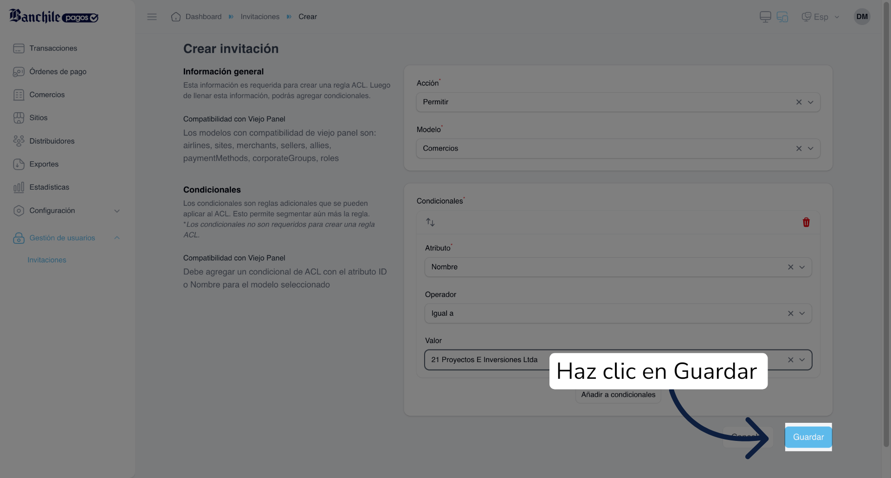Click the Sitios store icon

tap(19, 118)
